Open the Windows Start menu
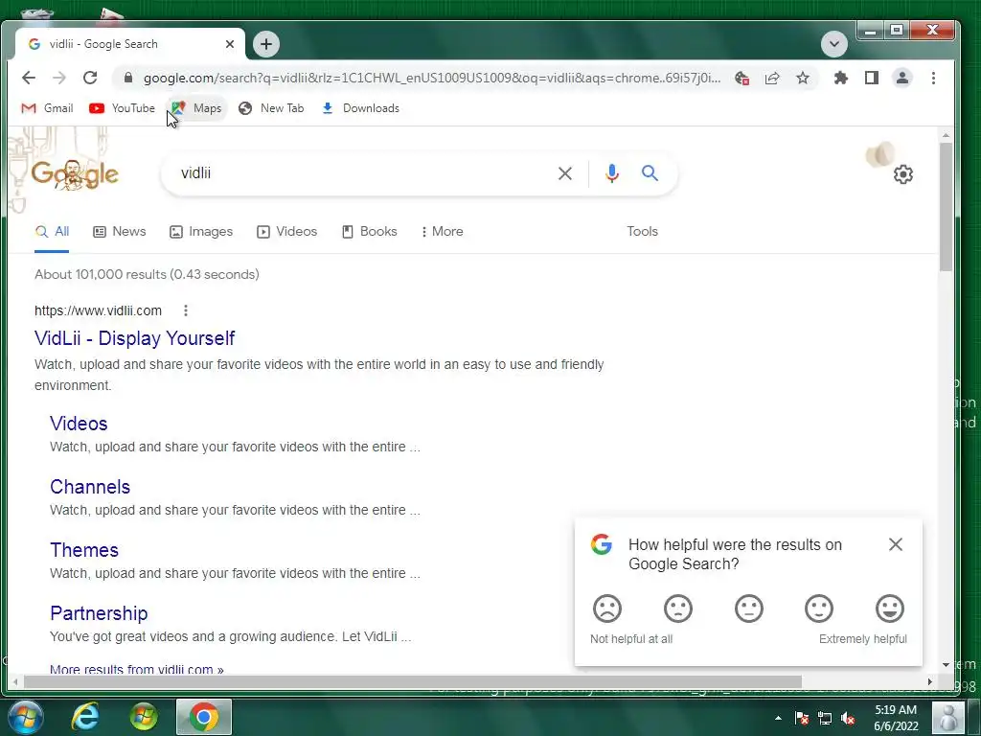981x736 pixels. click(x=25, y=717)
